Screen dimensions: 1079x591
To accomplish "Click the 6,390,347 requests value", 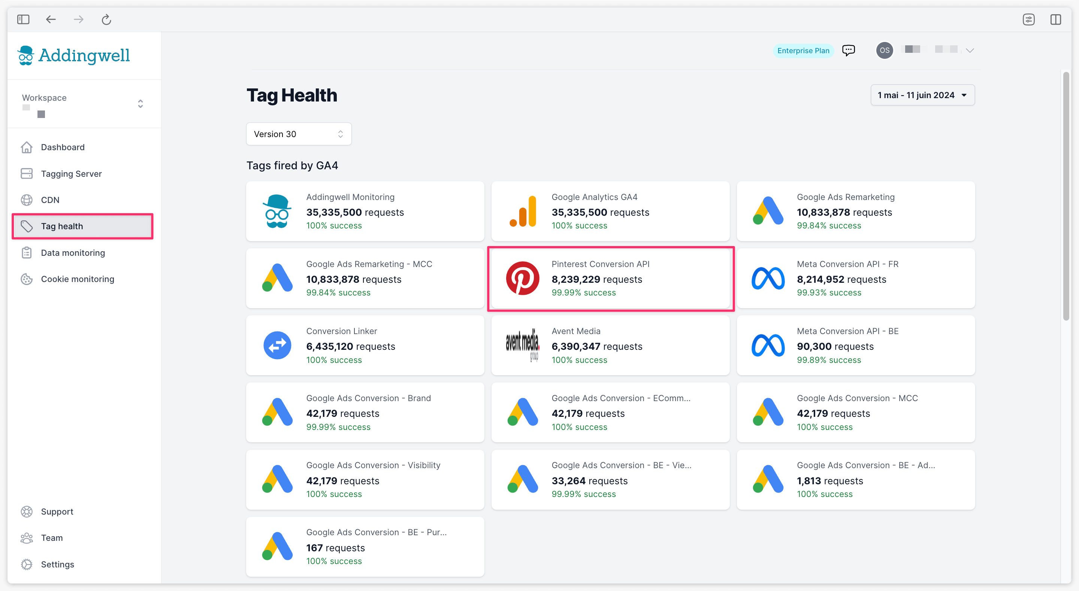I will (x=596, y=346).
